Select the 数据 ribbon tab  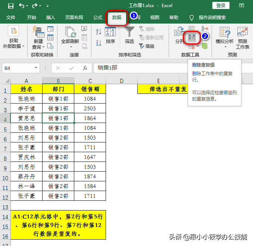[x=117, y=17]
